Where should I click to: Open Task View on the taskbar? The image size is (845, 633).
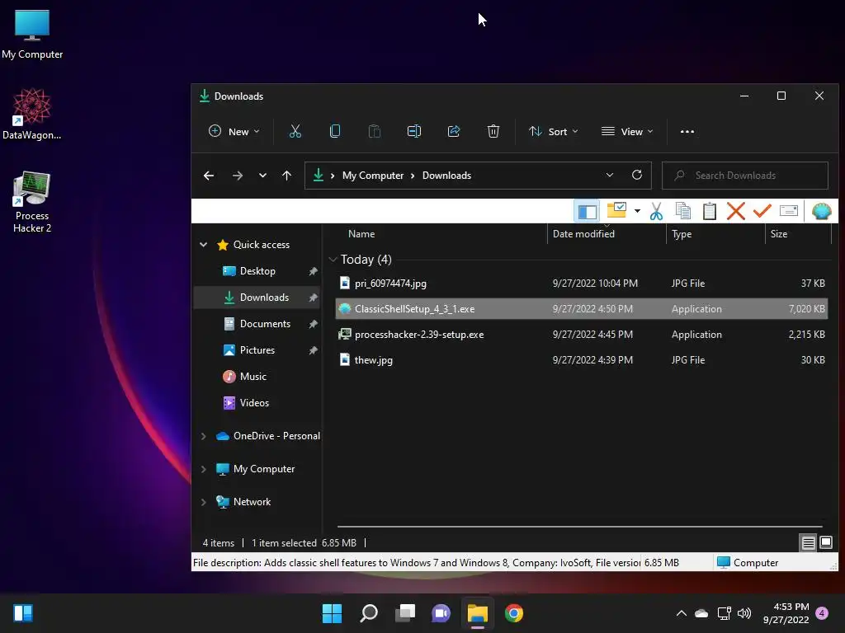(405, 613)
